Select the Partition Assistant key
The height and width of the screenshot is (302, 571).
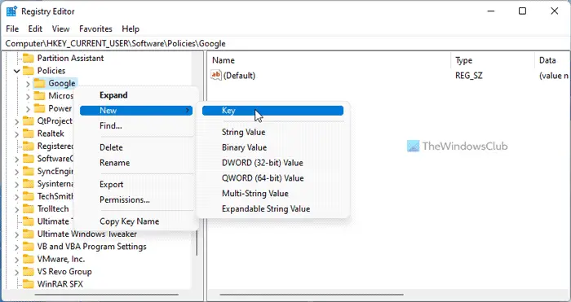70,58
